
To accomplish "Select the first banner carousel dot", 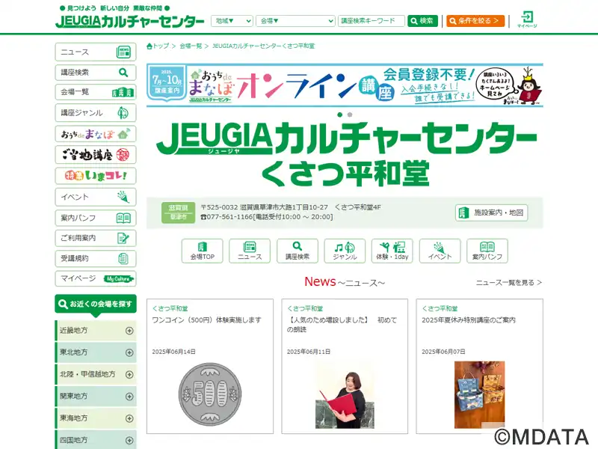I will coord(340,114).
